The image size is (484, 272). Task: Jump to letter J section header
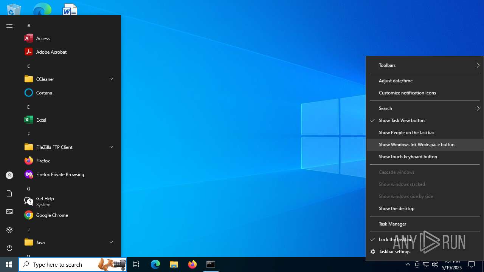(28, 230)
